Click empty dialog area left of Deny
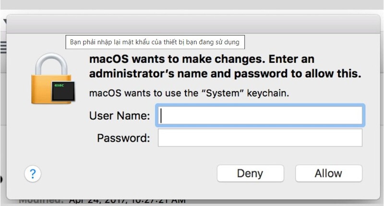Viewport: 384px width, 206px height. (x=127, y=173)
